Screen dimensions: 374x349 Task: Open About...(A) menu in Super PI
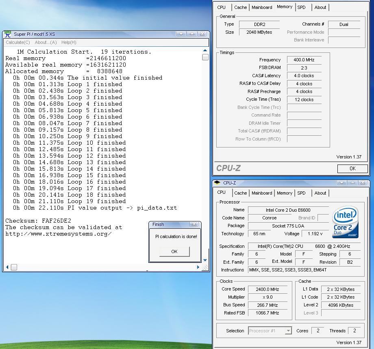click(x=46, y=42)
